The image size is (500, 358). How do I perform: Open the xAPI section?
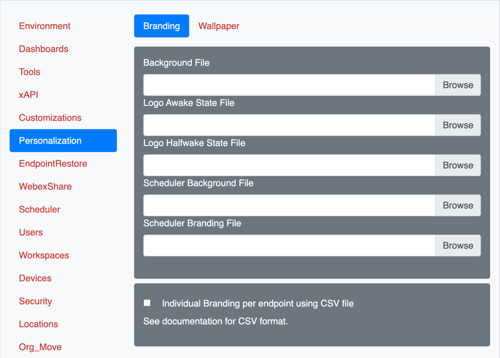(x=29, y=95)
